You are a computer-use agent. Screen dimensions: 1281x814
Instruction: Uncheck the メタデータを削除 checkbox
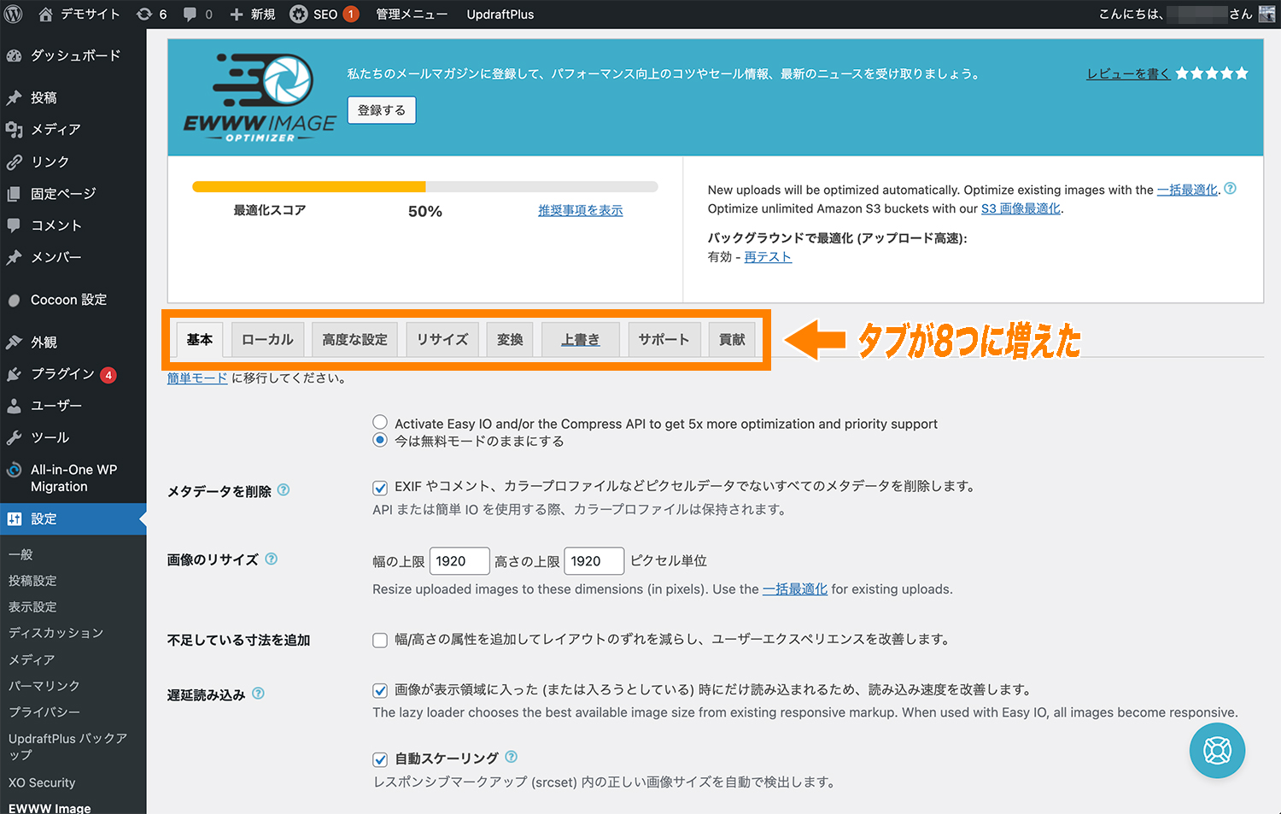click(x=380, y=488)
